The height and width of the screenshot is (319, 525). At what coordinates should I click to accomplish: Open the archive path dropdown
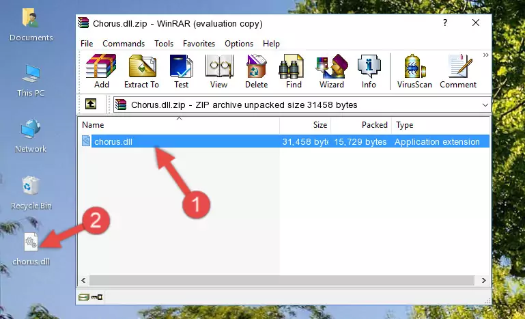[x=485, y=105]
